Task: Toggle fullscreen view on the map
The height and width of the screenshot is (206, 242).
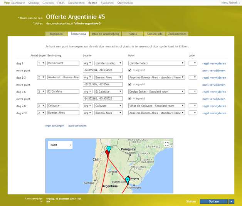Action: [166, 144]
